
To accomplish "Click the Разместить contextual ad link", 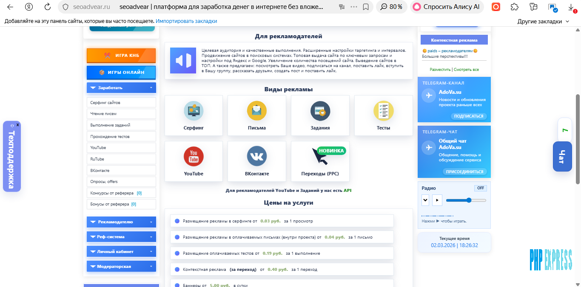I will tap(440, 69).
